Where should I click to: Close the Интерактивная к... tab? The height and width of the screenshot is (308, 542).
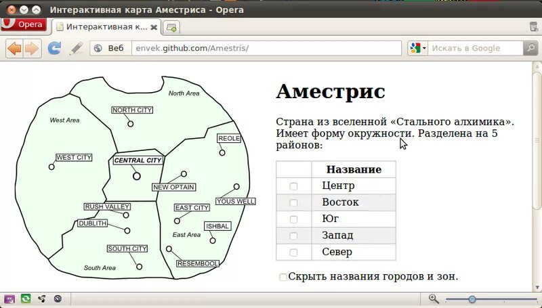[154, 27]
